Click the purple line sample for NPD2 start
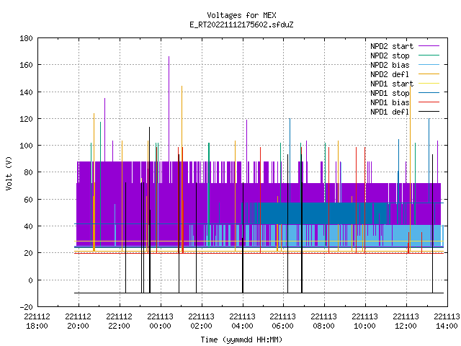 429,46
